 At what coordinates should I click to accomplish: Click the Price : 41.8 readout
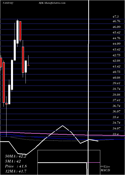point(16,166)
